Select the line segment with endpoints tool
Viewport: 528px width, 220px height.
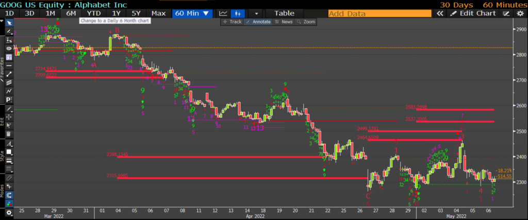(9, 74)
